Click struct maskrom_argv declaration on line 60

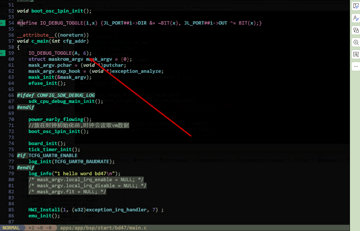[80, 59]
